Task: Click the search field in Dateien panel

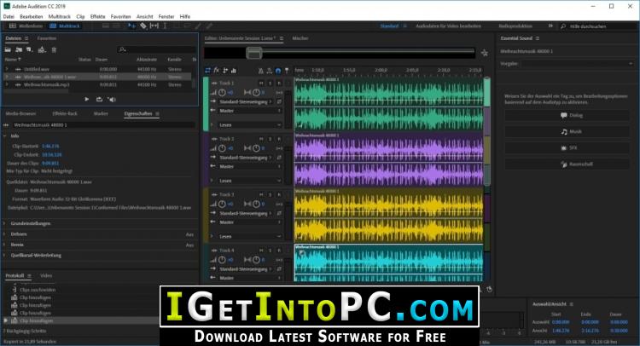Action: (x=156, y=49)
